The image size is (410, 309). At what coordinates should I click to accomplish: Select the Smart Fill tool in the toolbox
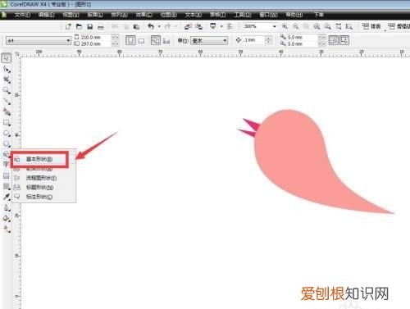pyautogui.click(x=7, y=111)
